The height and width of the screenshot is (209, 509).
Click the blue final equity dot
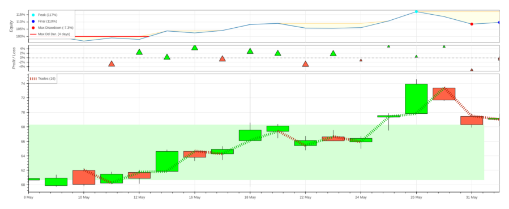[x=499, y=23]
